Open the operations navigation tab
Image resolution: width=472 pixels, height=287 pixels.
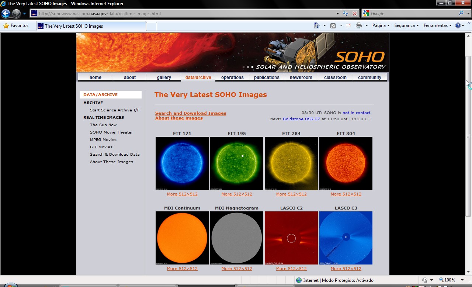[x=232, y=77]
